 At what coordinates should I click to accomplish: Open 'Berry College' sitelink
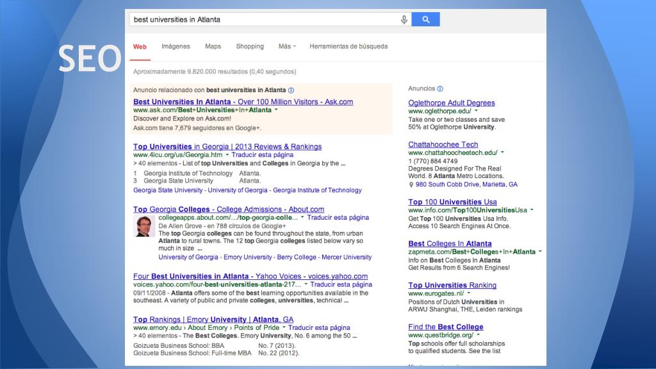297,258
